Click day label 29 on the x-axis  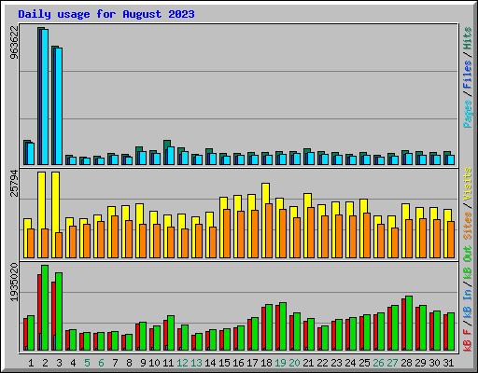[x=420, y=363]
